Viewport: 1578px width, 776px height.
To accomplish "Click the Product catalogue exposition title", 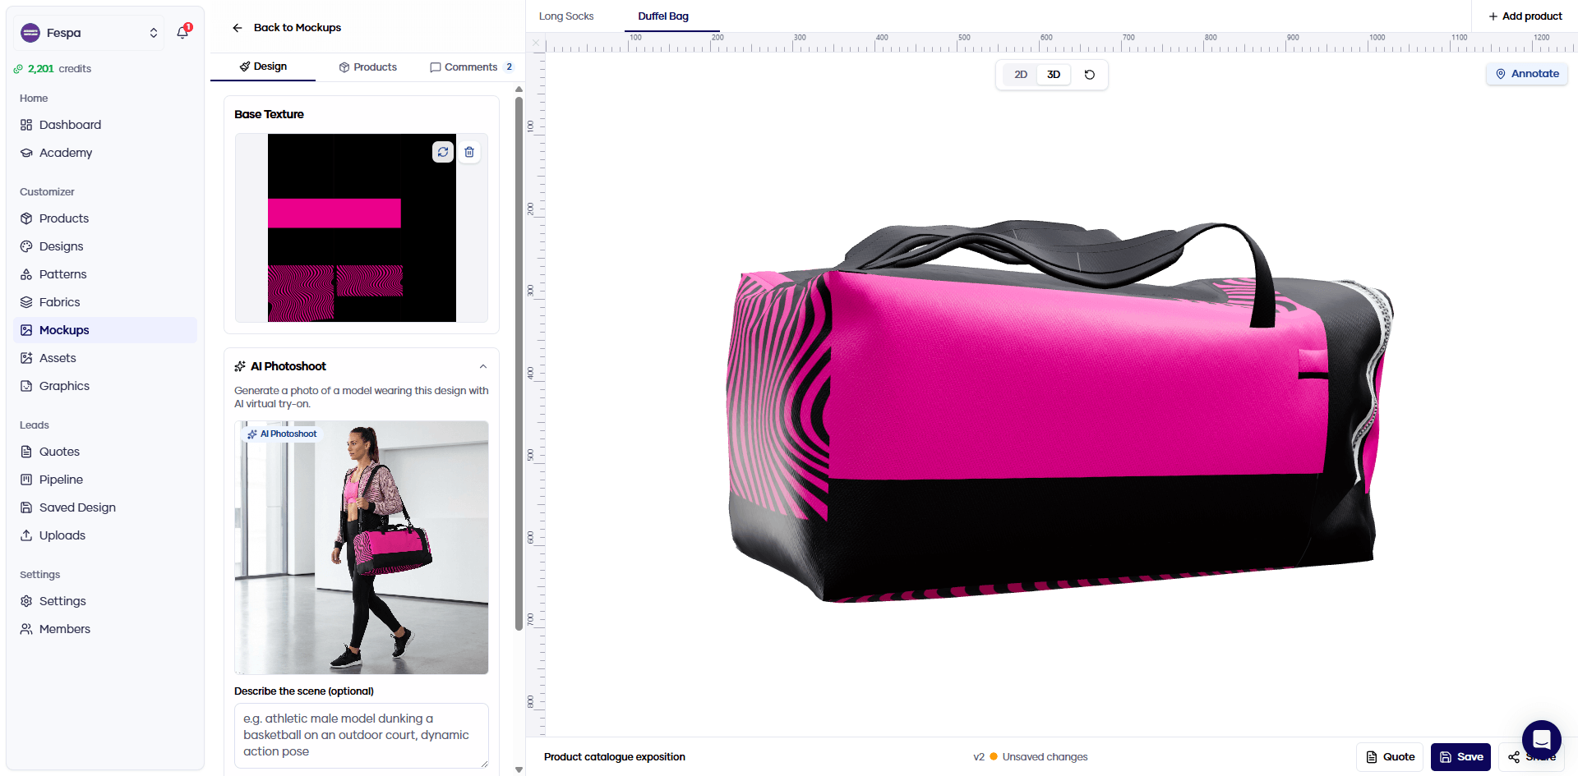I will [x=615, y=757].
